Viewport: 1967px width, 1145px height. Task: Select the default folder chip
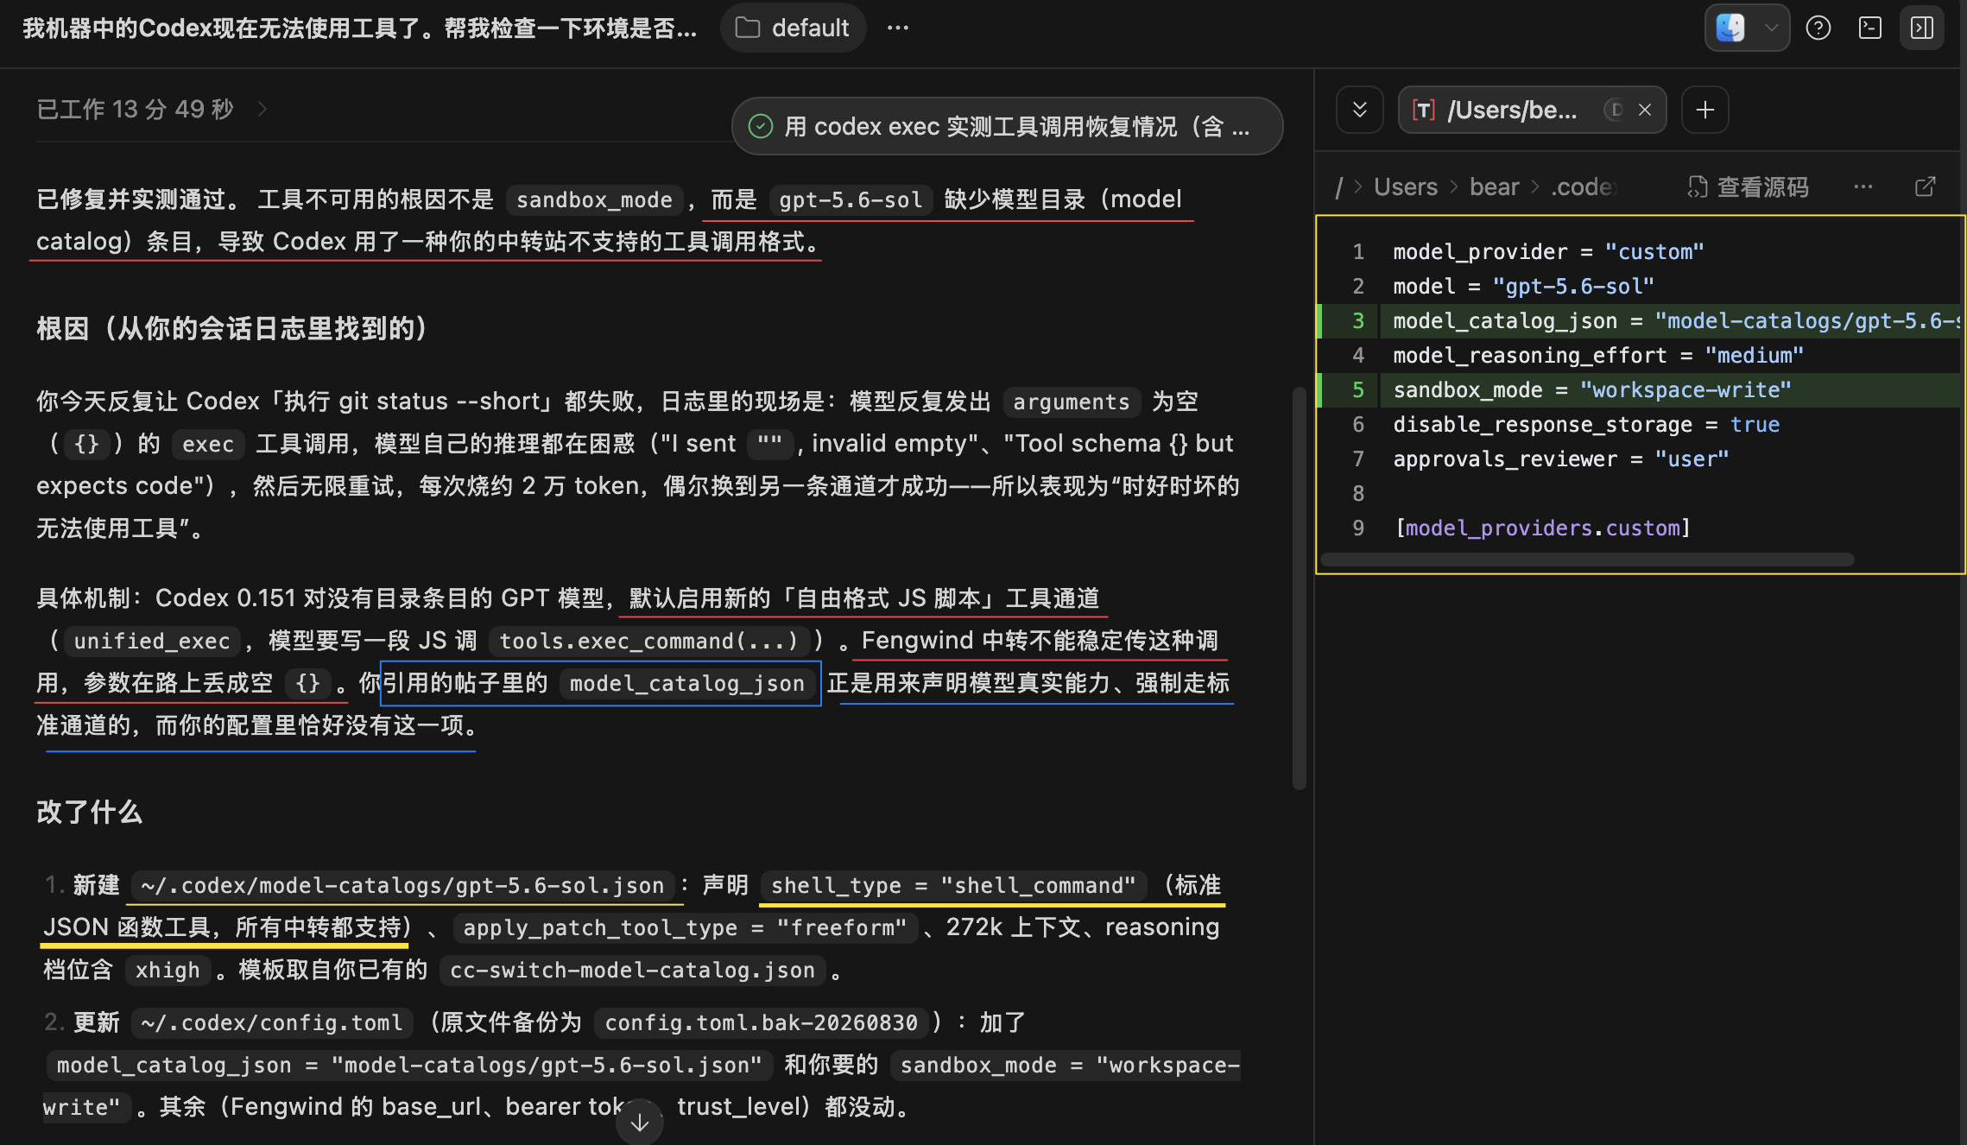point(793,28)
